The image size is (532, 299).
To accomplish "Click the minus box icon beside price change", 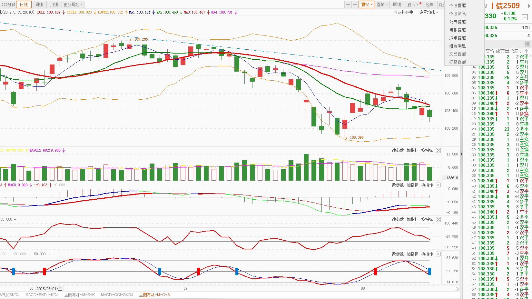I will [525, 17].
